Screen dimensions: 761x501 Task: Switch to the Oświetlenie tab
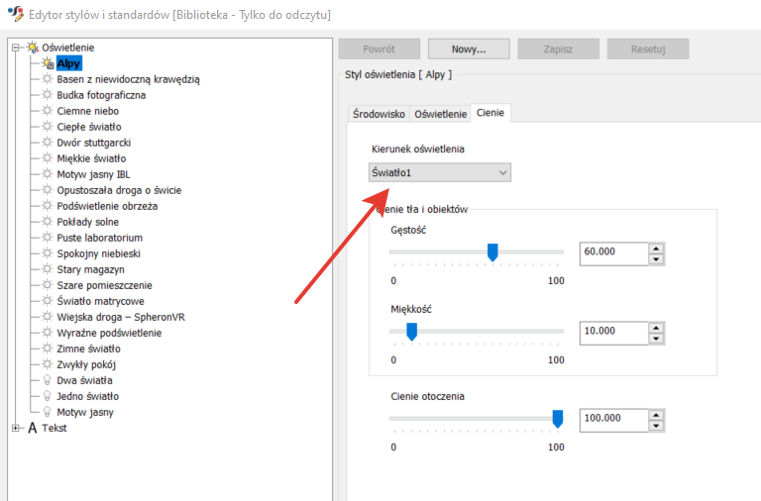[440, 114]
